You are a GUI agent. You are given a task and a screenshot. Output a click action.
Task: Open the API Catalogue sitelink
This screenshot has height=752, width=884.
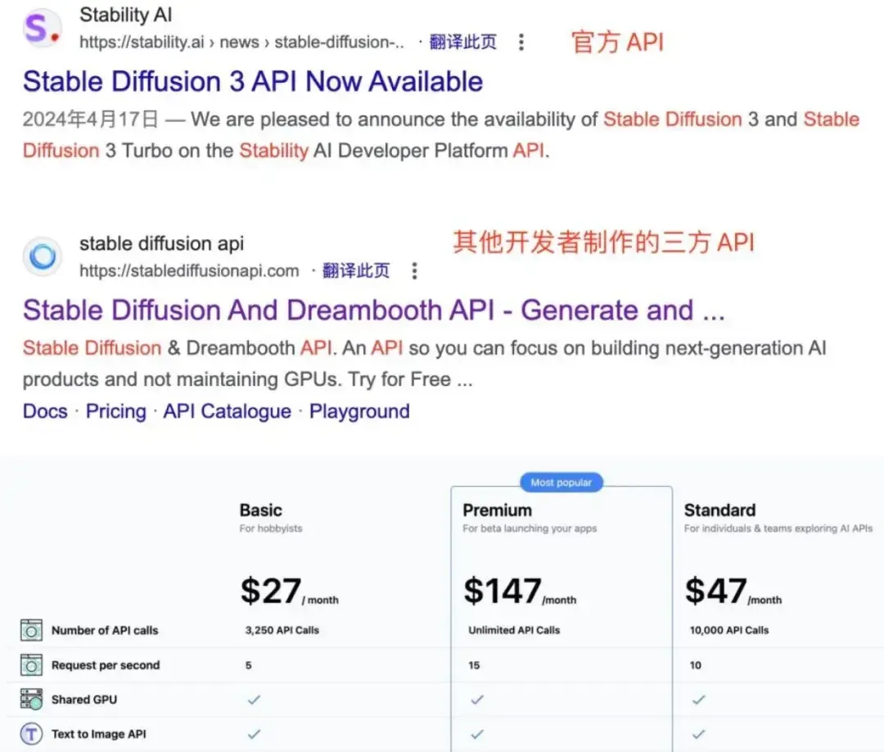click(227, 411)
